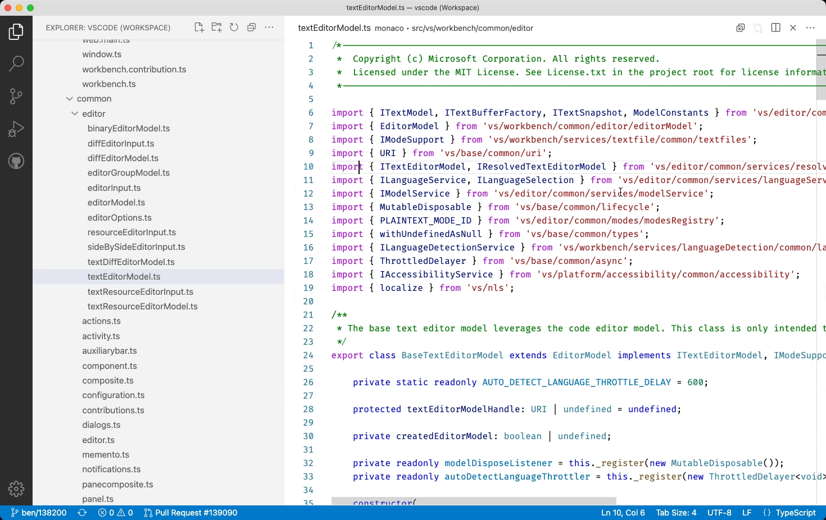Image resolution: width=826 pixels, height=520 pixels.
Task: Click the textEditorModel.ts editor tab title
Action: coord(334,28)
